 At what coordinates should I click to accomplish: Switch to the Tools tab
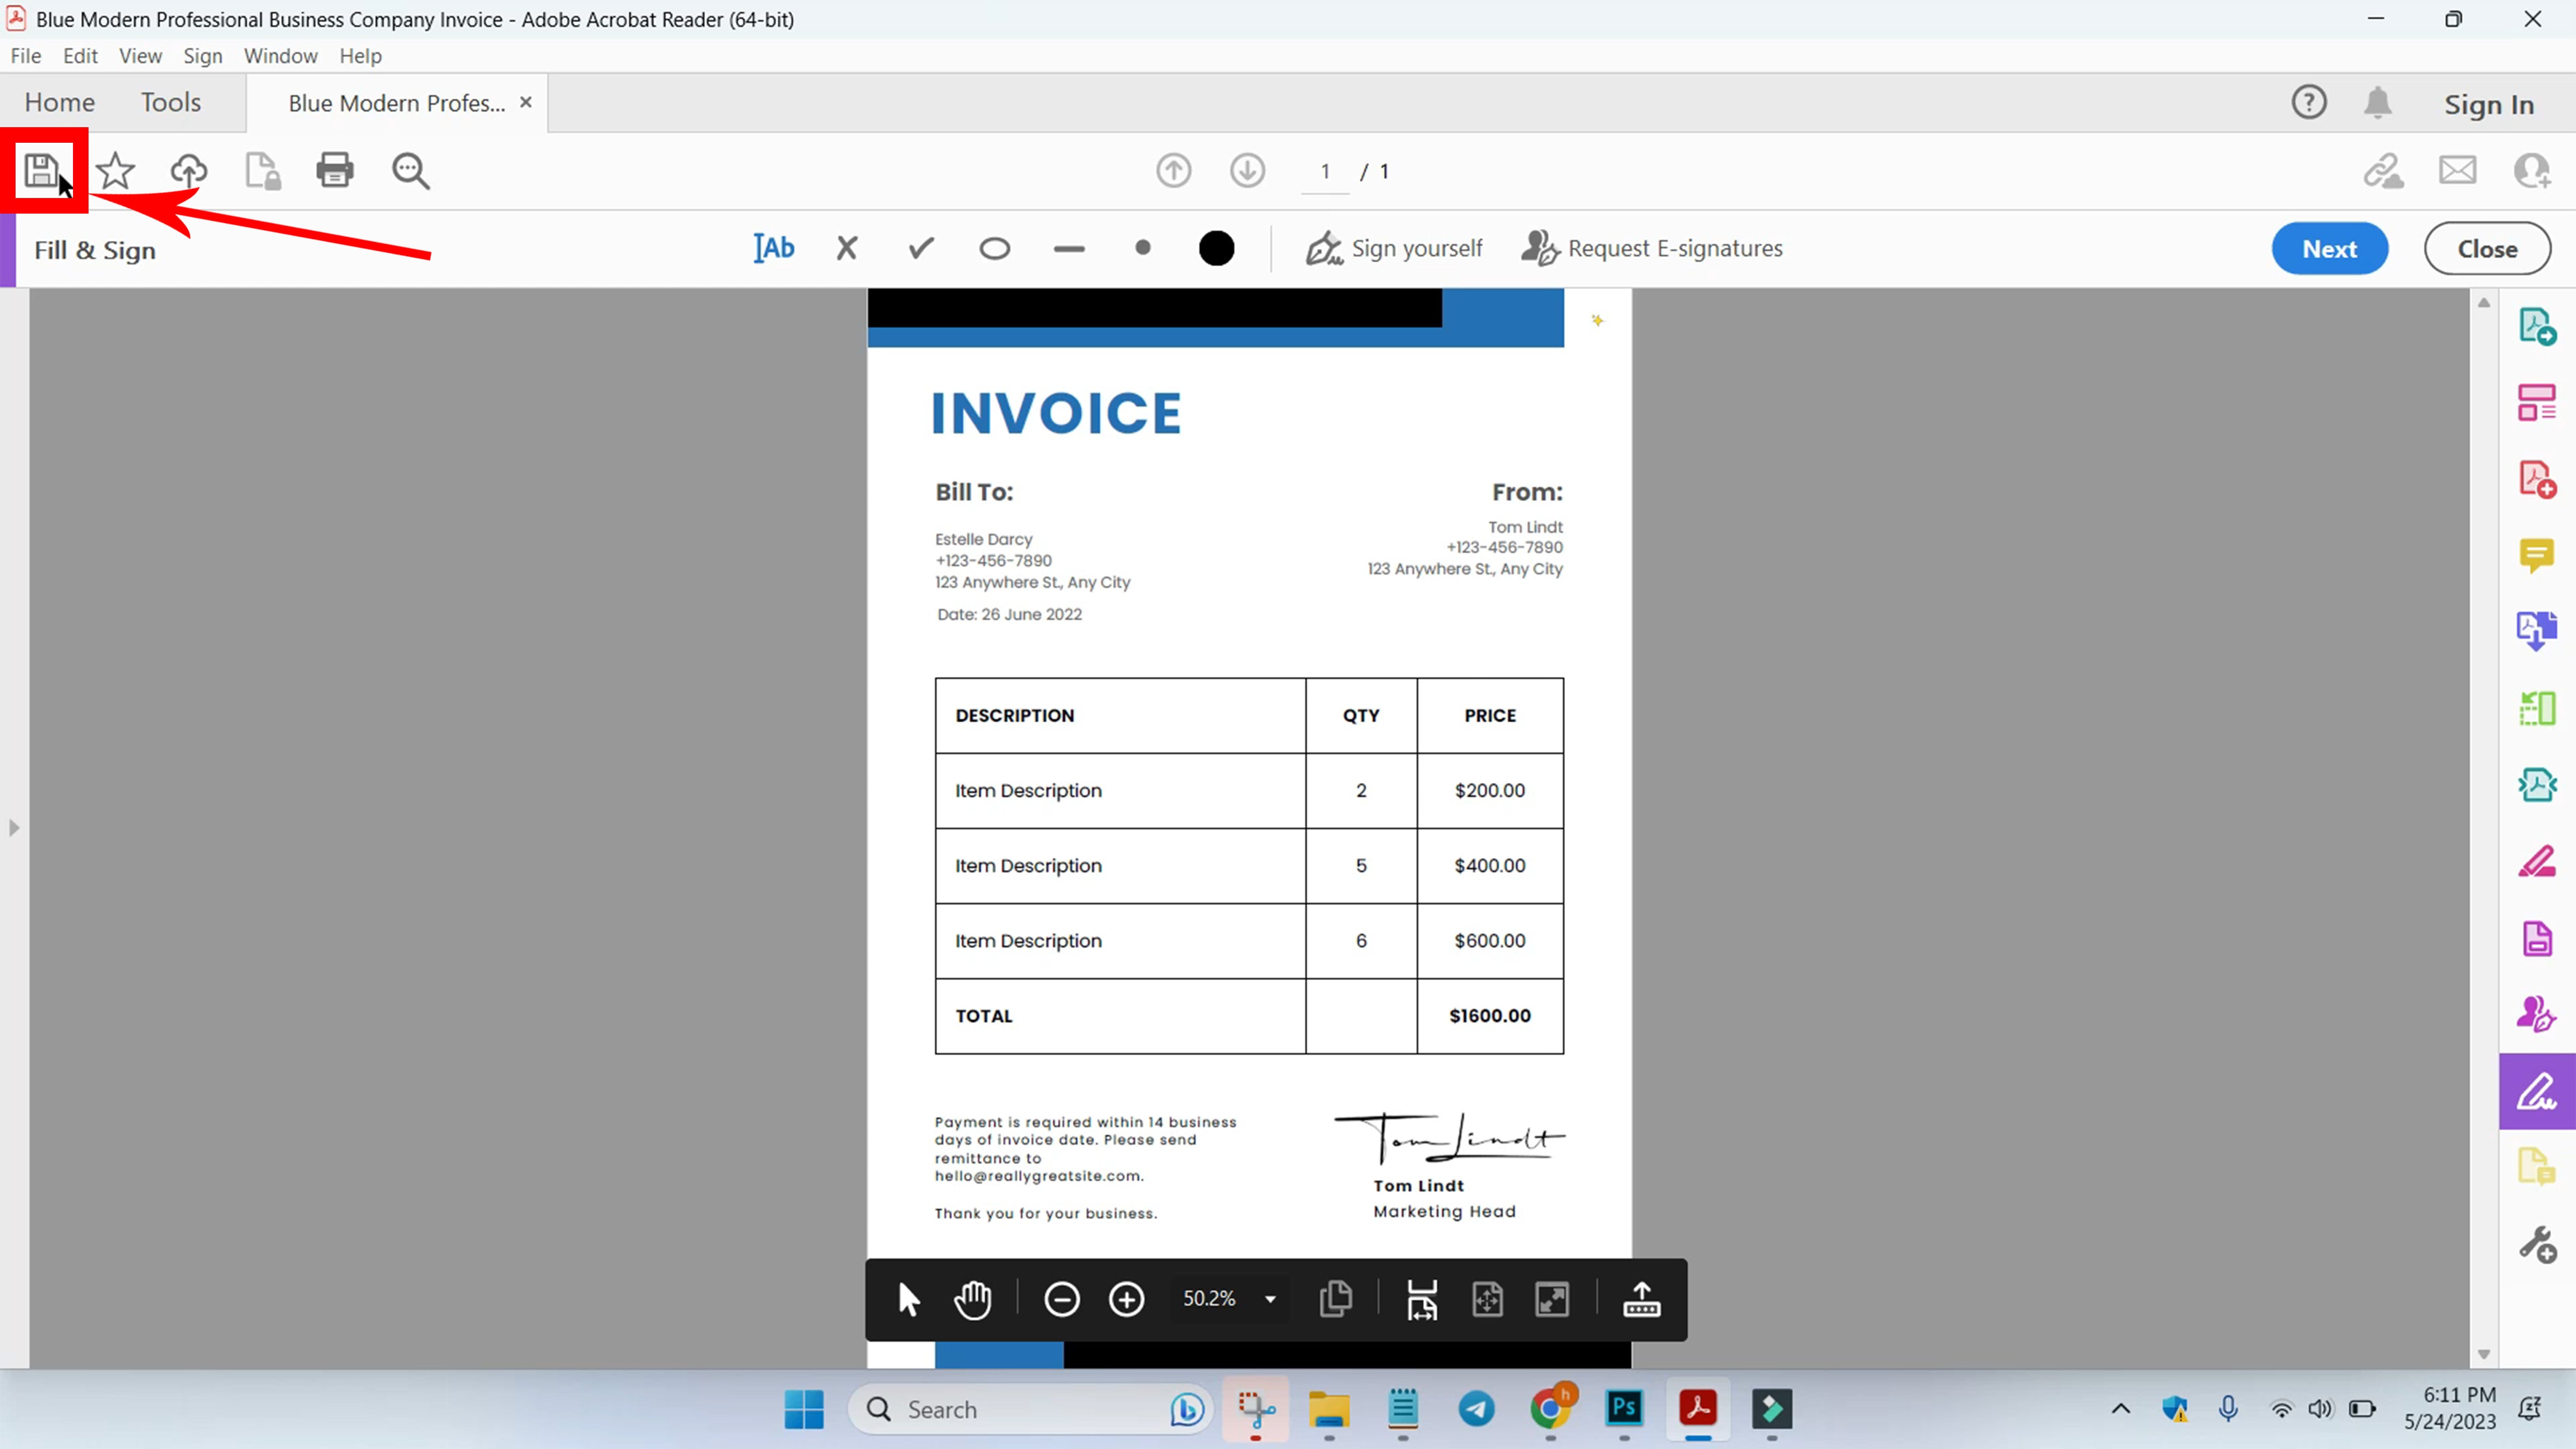click(x=171, y=103)
